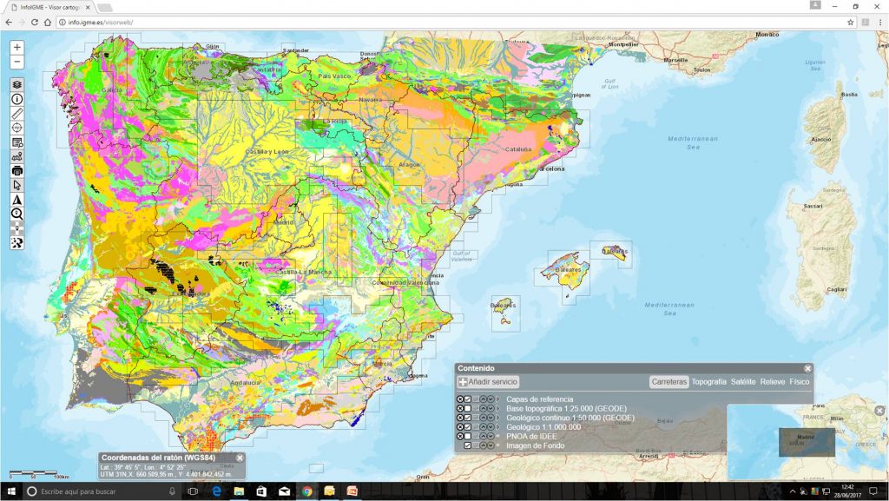889x501 pixels.
Task: Open the map locations pin tool
Action: [x=17, y=156]
